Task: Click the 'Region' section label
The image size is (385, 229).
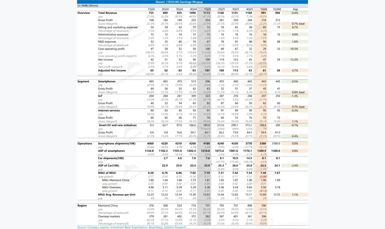Action: [82, 205]
